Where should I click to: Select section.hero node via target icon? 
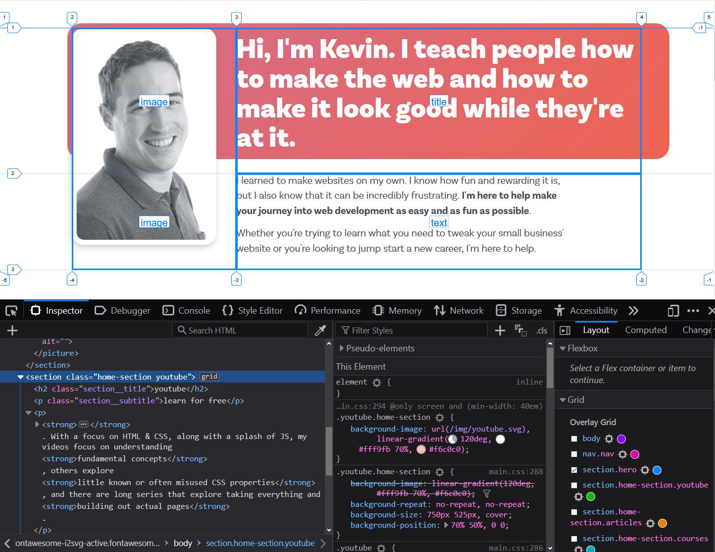(x=645, y=470)
